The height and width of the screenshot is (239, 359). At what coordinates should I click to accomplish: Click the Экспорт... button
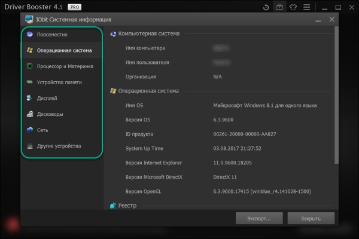pyautogui.click(x=259, y=219)
